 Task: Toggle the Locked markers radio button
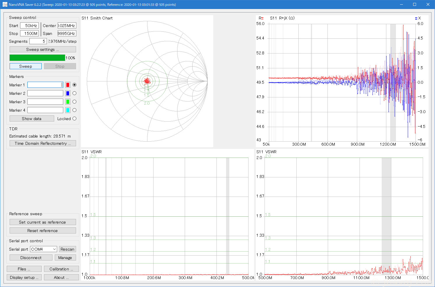click(x=75, y=119)
